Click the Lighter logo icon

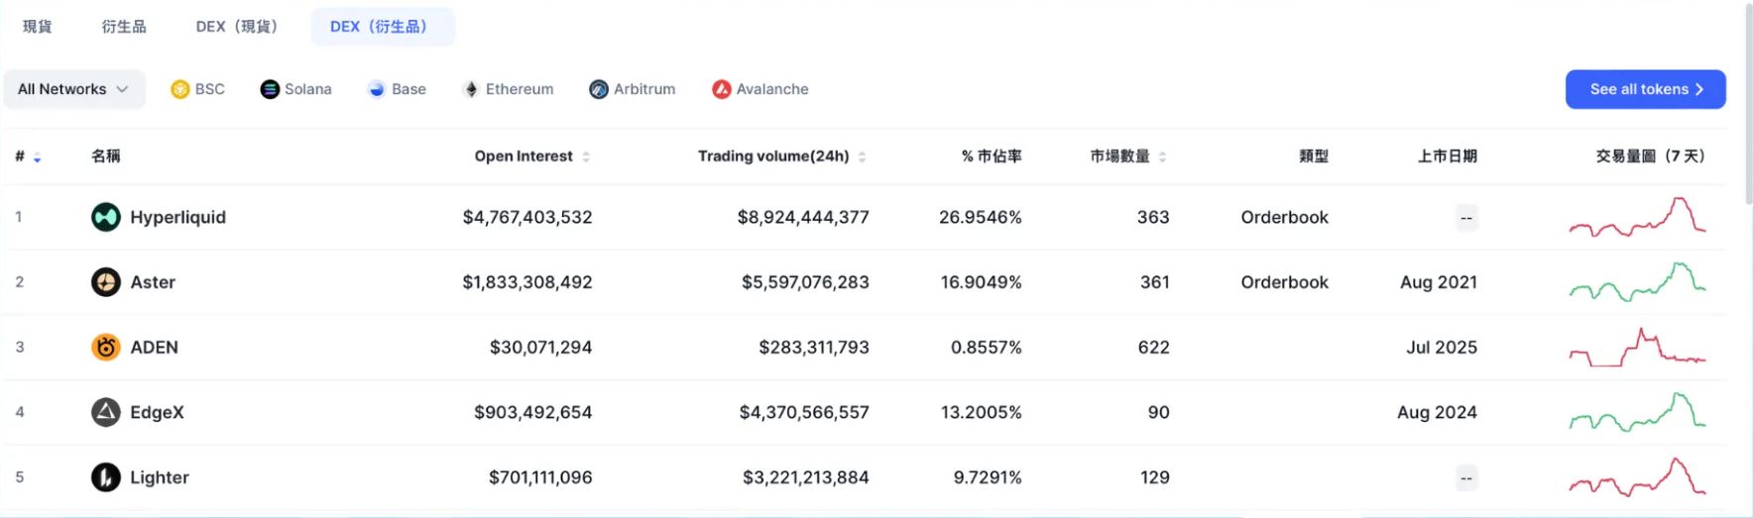coord(106,477)
